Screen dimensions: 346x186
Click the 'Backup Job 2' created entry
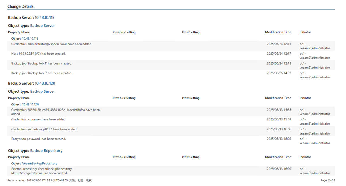[x=42, y=73]
